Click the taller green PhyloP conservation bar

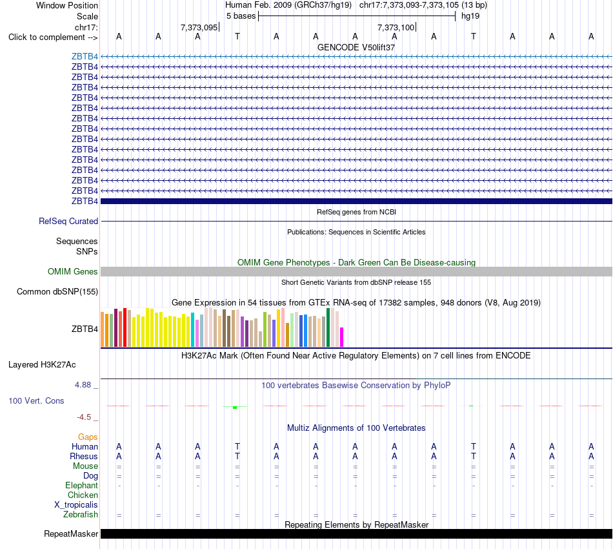point(235,408)
